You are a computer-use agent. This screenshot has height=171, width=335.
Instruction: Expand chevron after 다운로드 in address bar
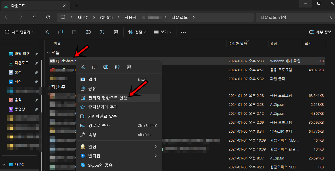(194, 17)
